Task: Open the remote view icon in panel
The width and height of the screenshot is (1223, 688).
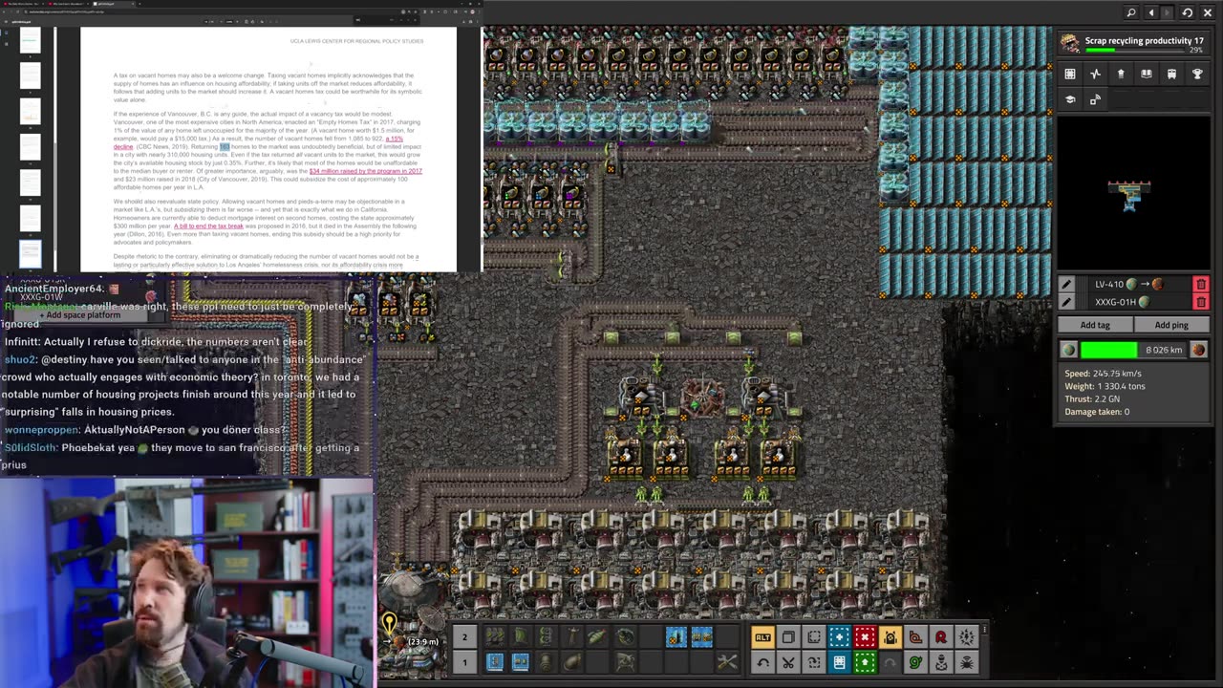Action: (x=1096, y=99)
